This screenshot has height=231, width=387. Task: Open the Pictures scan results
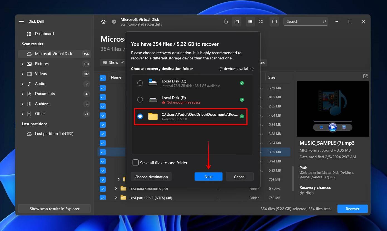pyautogui.click(x=54, y=64)
